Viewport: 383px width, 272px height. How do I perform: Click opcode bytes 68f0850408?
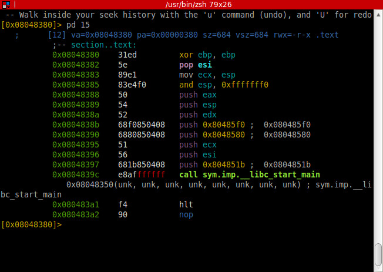click(142, 125)
